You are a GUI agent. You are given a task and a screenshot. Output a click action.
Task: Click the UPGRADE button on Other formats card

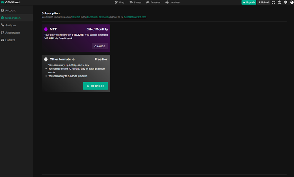point(95,86)
